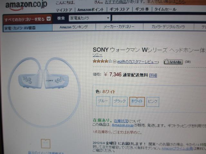Open 62件のカスタマーレビュー link
The width and height of the screenshot is (206, 154).
coord(138,62)
